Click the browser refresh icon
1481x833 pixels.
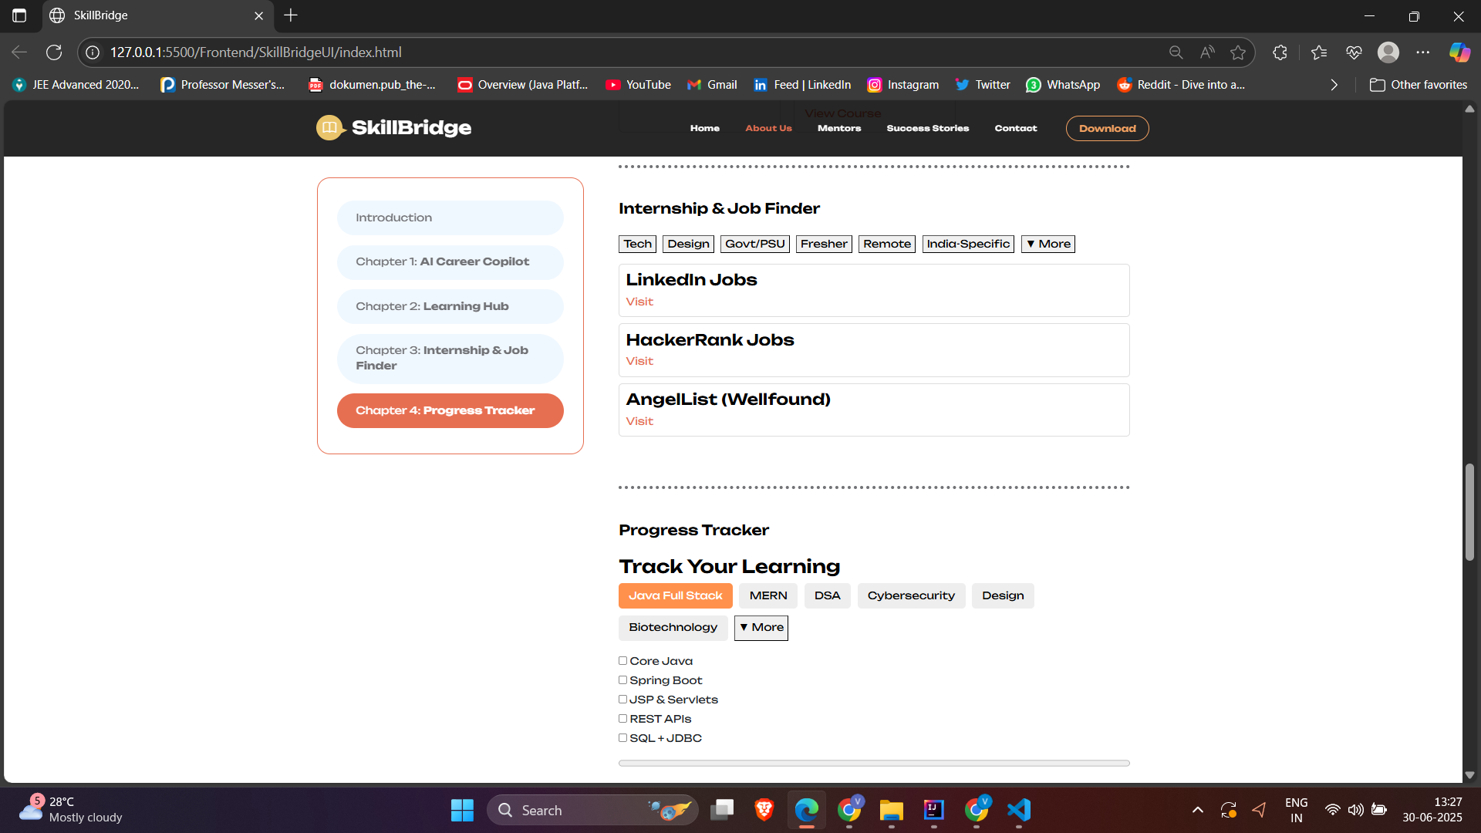coord(54,52)
